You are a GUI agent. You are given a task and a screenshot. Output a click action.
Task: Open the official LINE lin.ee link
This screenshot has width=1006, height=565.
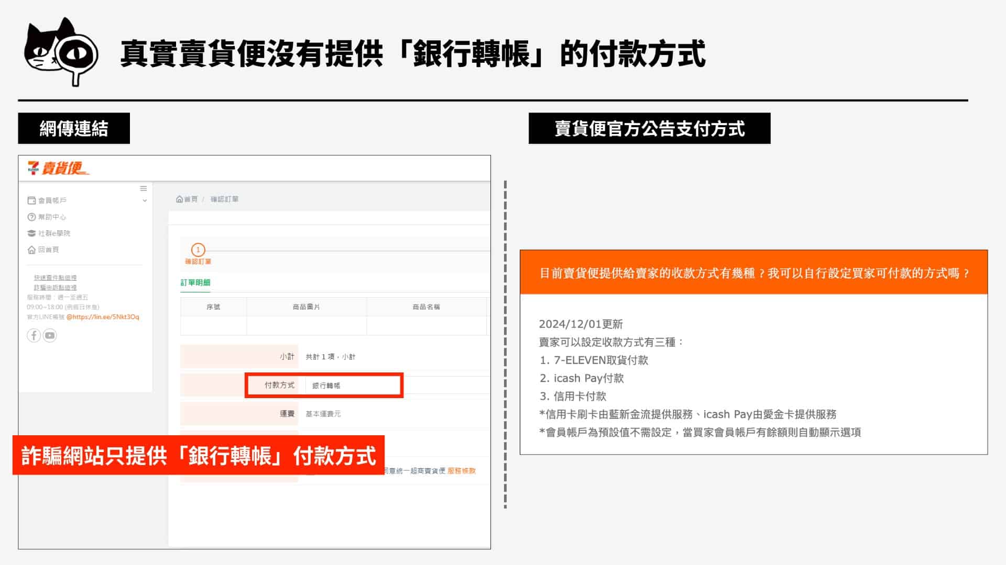point(103,317)
